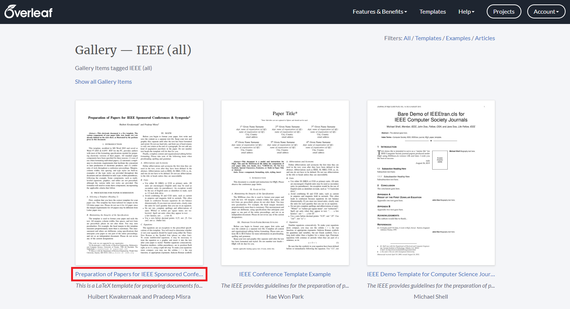Viewport: 570px width, 309px height.
Task: Click author name Hae Won Park
Action: [x=285, y=297]
